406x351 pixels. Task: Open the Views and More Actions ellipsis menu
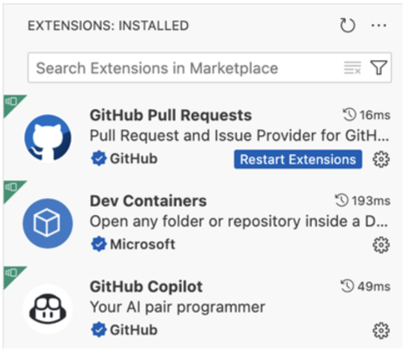(x=378, y=26)
